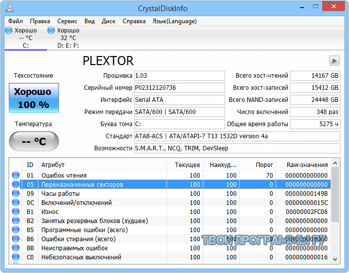Click the Режим передачи field SATA/600
The image size is (349, 273).
point(180,112)
